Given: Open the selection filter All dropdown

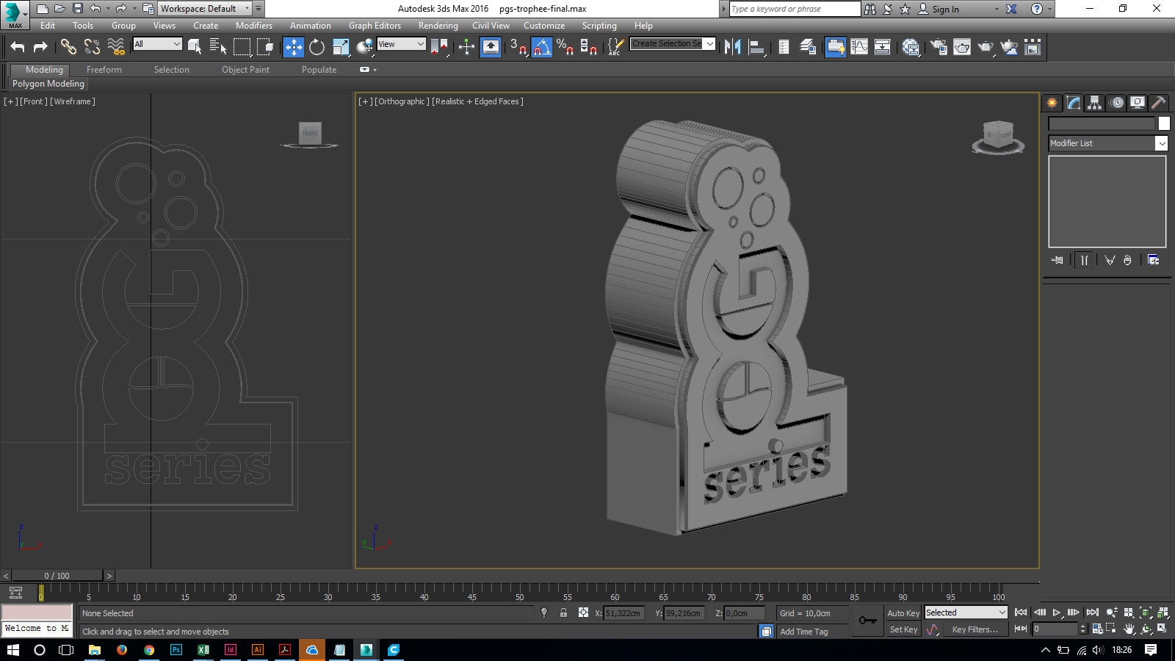Looking at the screenshot, I should pos(157,44).
